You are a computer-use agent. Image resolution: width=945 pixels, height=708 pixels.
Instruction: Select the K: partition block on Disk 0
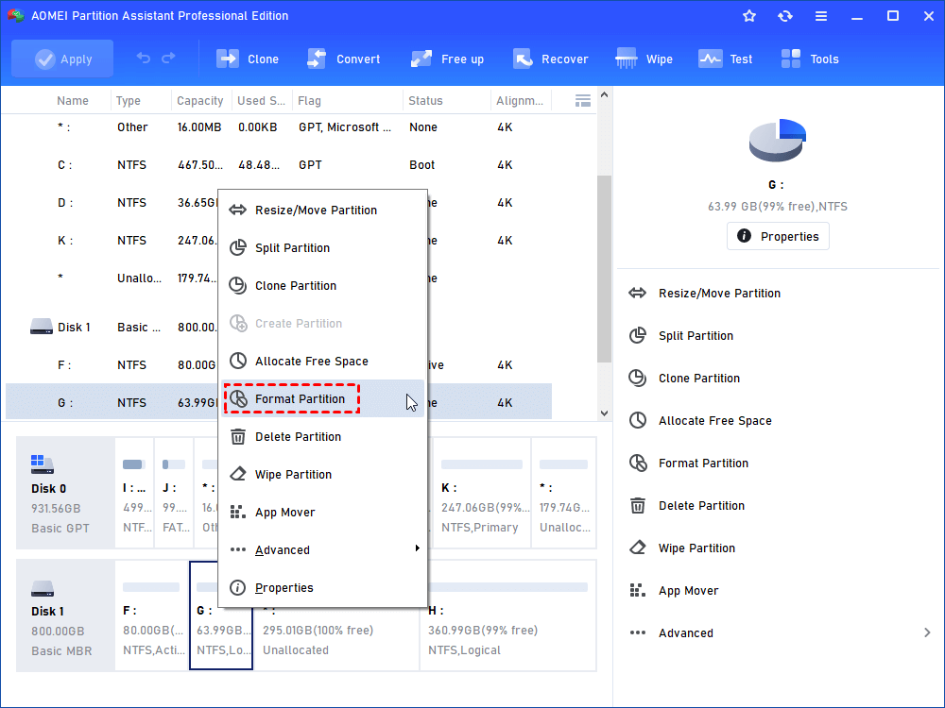[x=482, y=493]
